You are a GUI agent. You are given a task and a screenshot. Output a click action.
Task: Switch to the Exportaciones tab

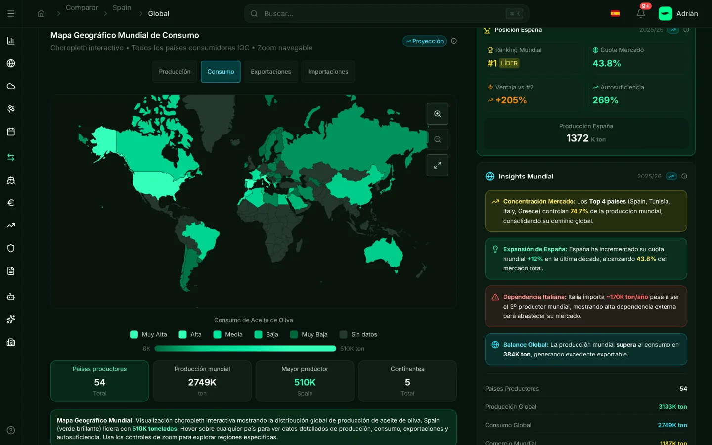click(x=271, y=72)
